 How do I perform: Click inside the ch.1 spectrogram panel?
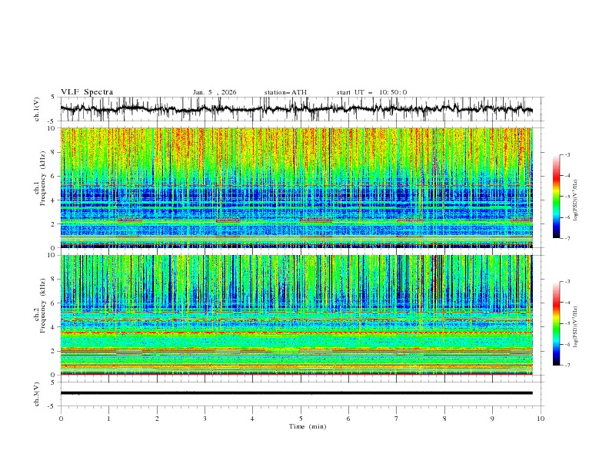[296, 187]
